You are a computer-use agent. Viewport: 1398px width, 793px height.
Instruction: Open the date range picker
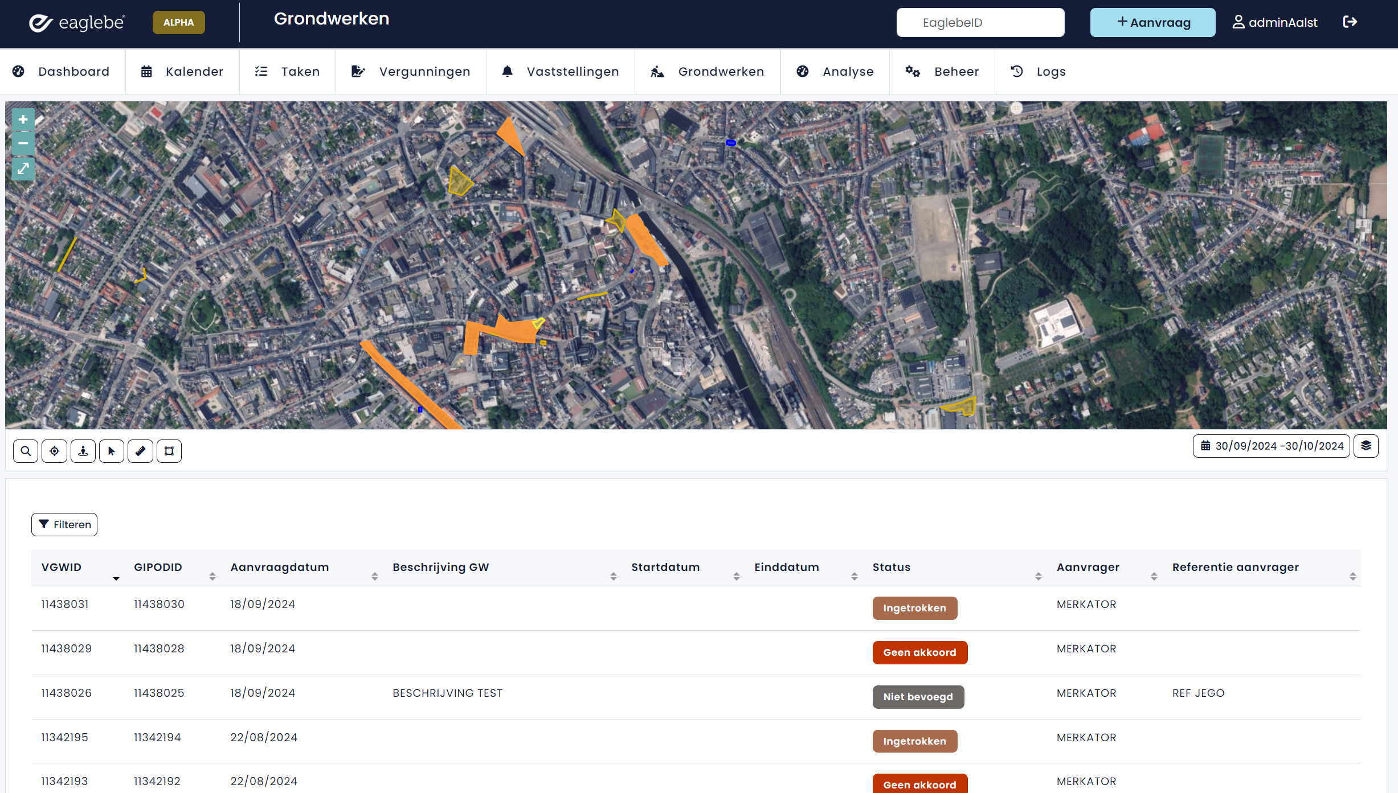click(x=1272, y=446)
